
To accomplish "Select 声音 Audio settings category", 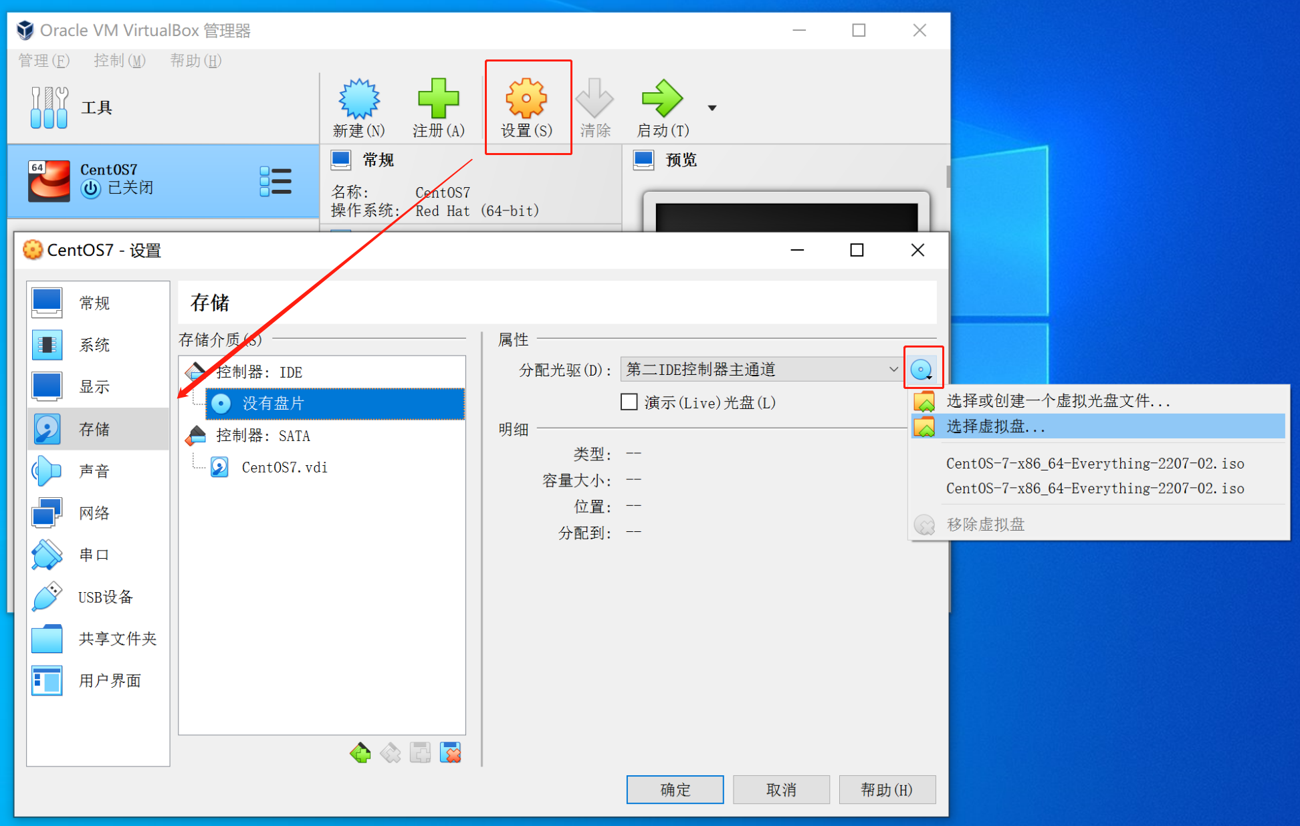I will point(98,471).
